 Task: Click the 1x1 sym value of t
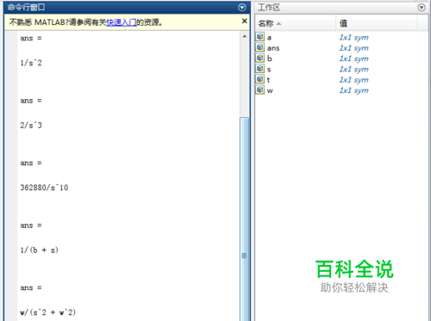(353, 80)
